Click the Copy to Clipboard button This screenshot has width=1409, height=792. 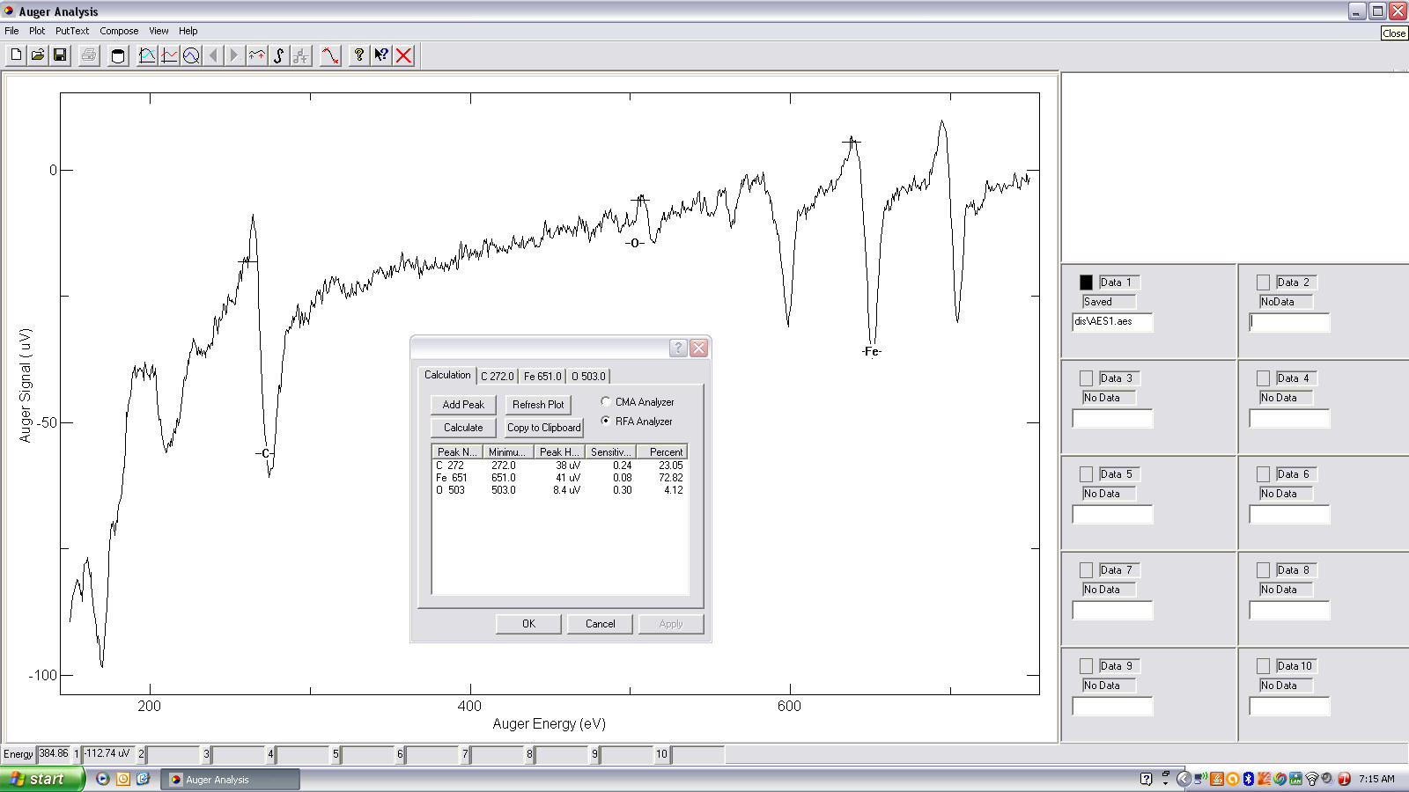[543, 428]
